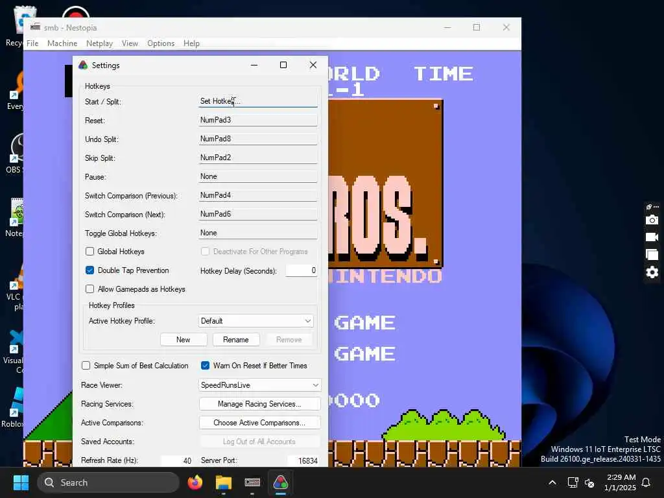Open the Windows Start menu
Screen dimensions: 664x498
[21, 482]
